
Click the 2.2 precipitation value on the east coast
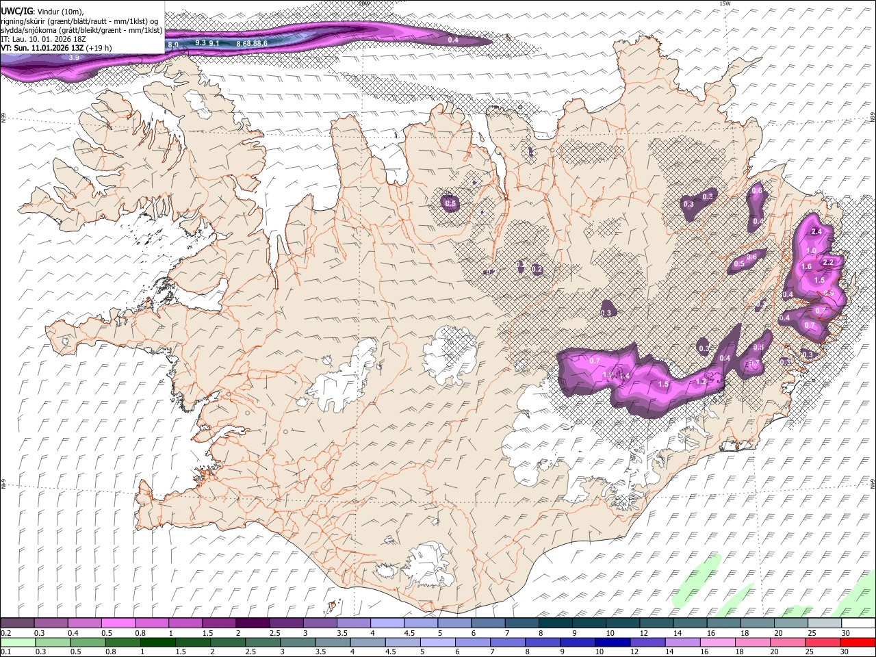tap(828, 262)
